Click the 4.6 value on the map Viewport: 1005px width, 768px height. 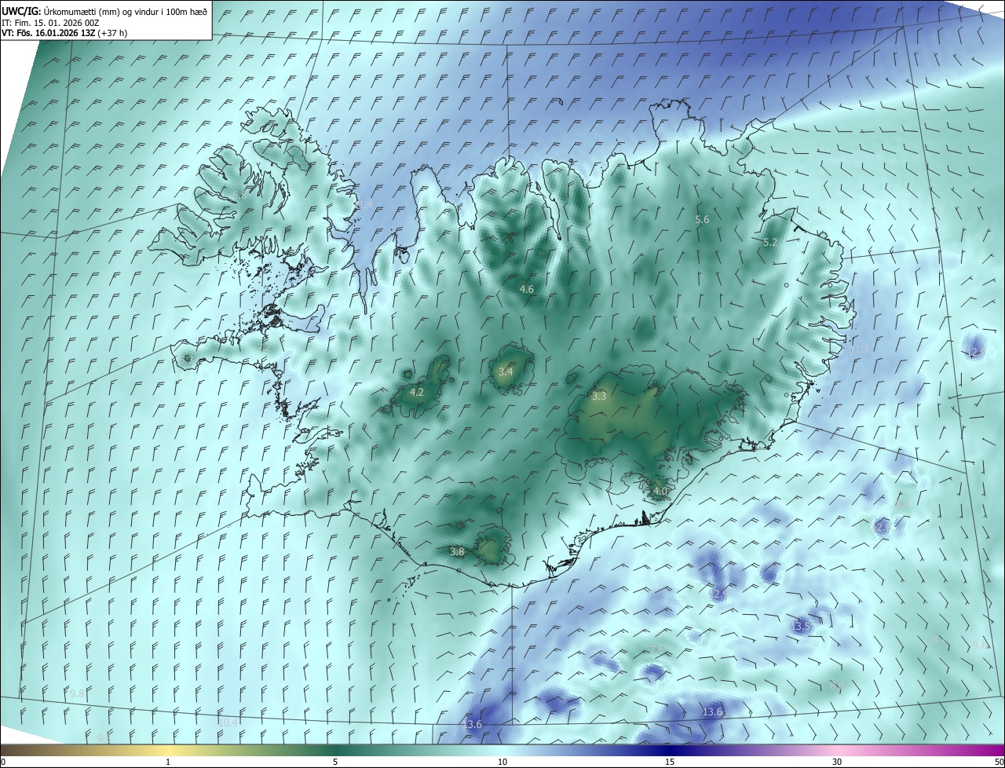[527, 290]
